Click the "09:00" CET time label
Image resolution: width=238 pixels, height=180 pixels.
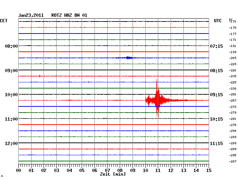pos(11,71)
